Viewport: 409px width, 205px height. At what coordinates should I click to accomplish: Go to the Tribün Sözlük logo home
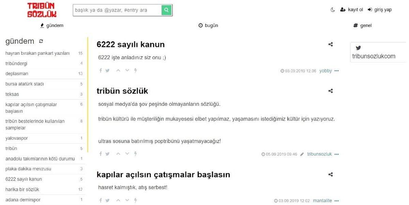pos(42,10)
